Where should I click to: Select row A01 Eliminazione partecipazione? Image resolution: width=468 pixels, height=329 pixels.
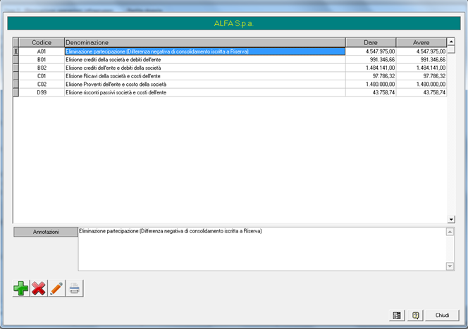click(x=204, y=51)
